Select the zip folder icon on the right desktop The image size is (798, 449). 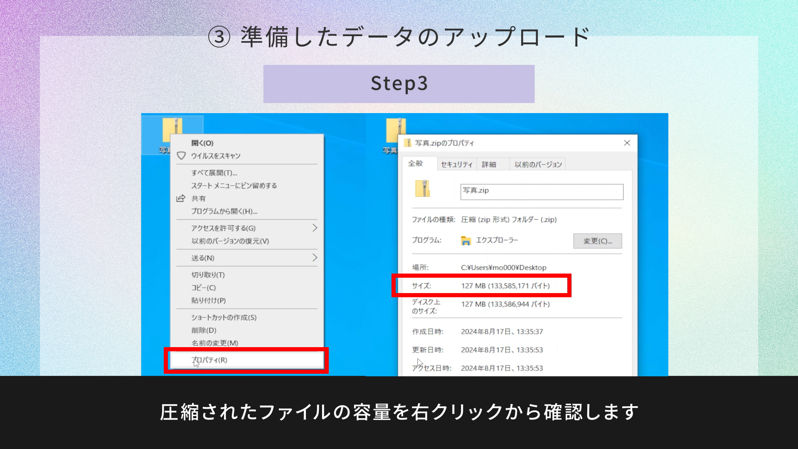pyautogui.click(x=396, y=130)
